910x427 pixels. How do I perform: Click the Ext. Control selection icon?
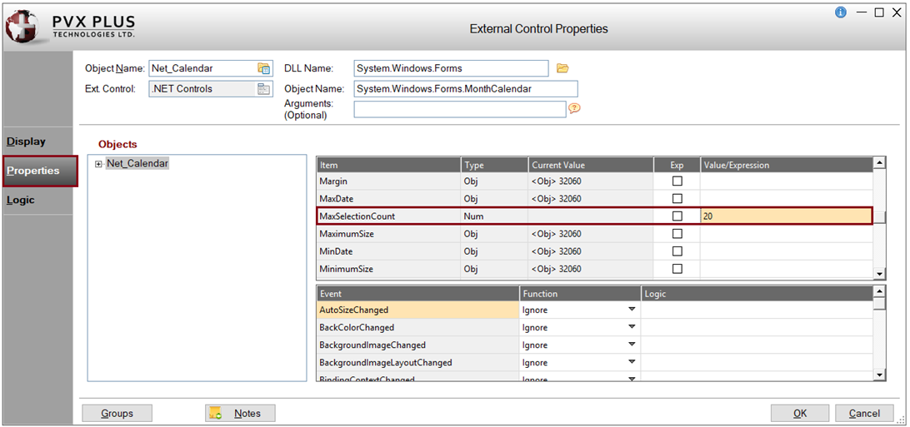click(x=264, y=89)
